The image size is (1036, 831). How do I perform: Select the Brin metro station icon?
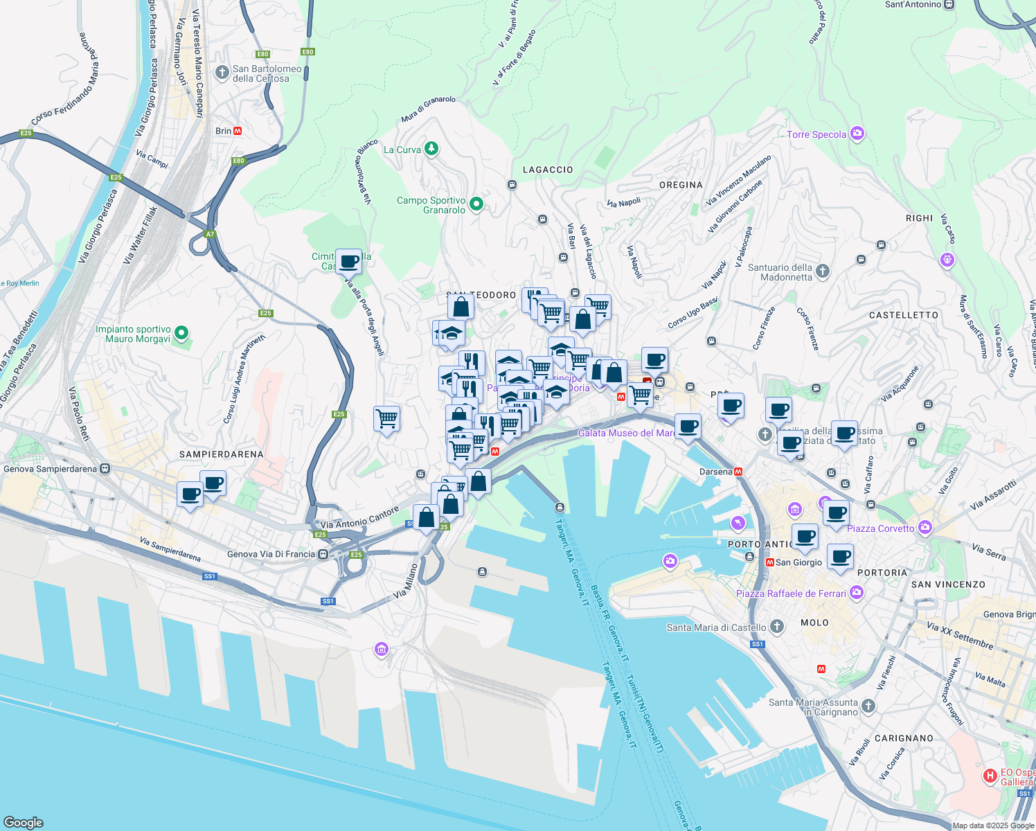[x=239, y=129]
